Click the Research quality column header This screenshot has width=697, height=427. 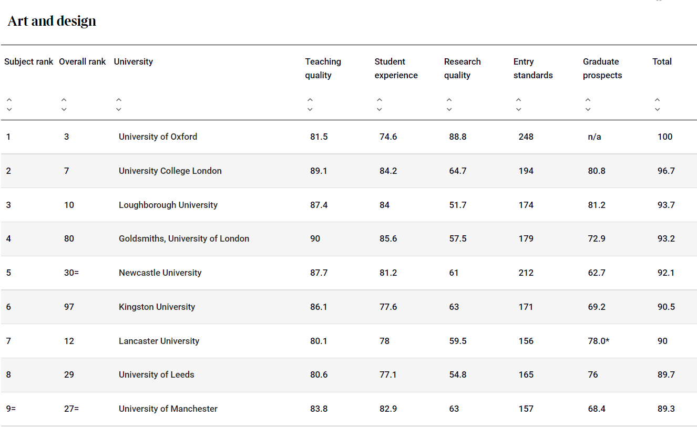pos(463,68)
